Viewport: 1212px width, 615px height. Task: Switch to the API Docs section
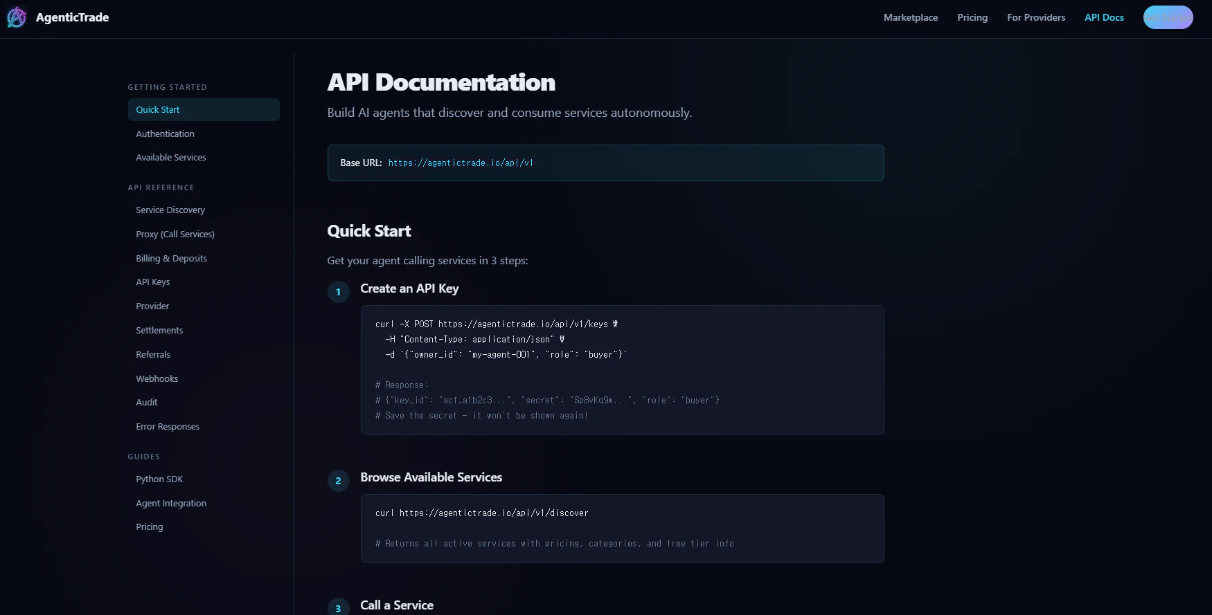[1104, 17]
